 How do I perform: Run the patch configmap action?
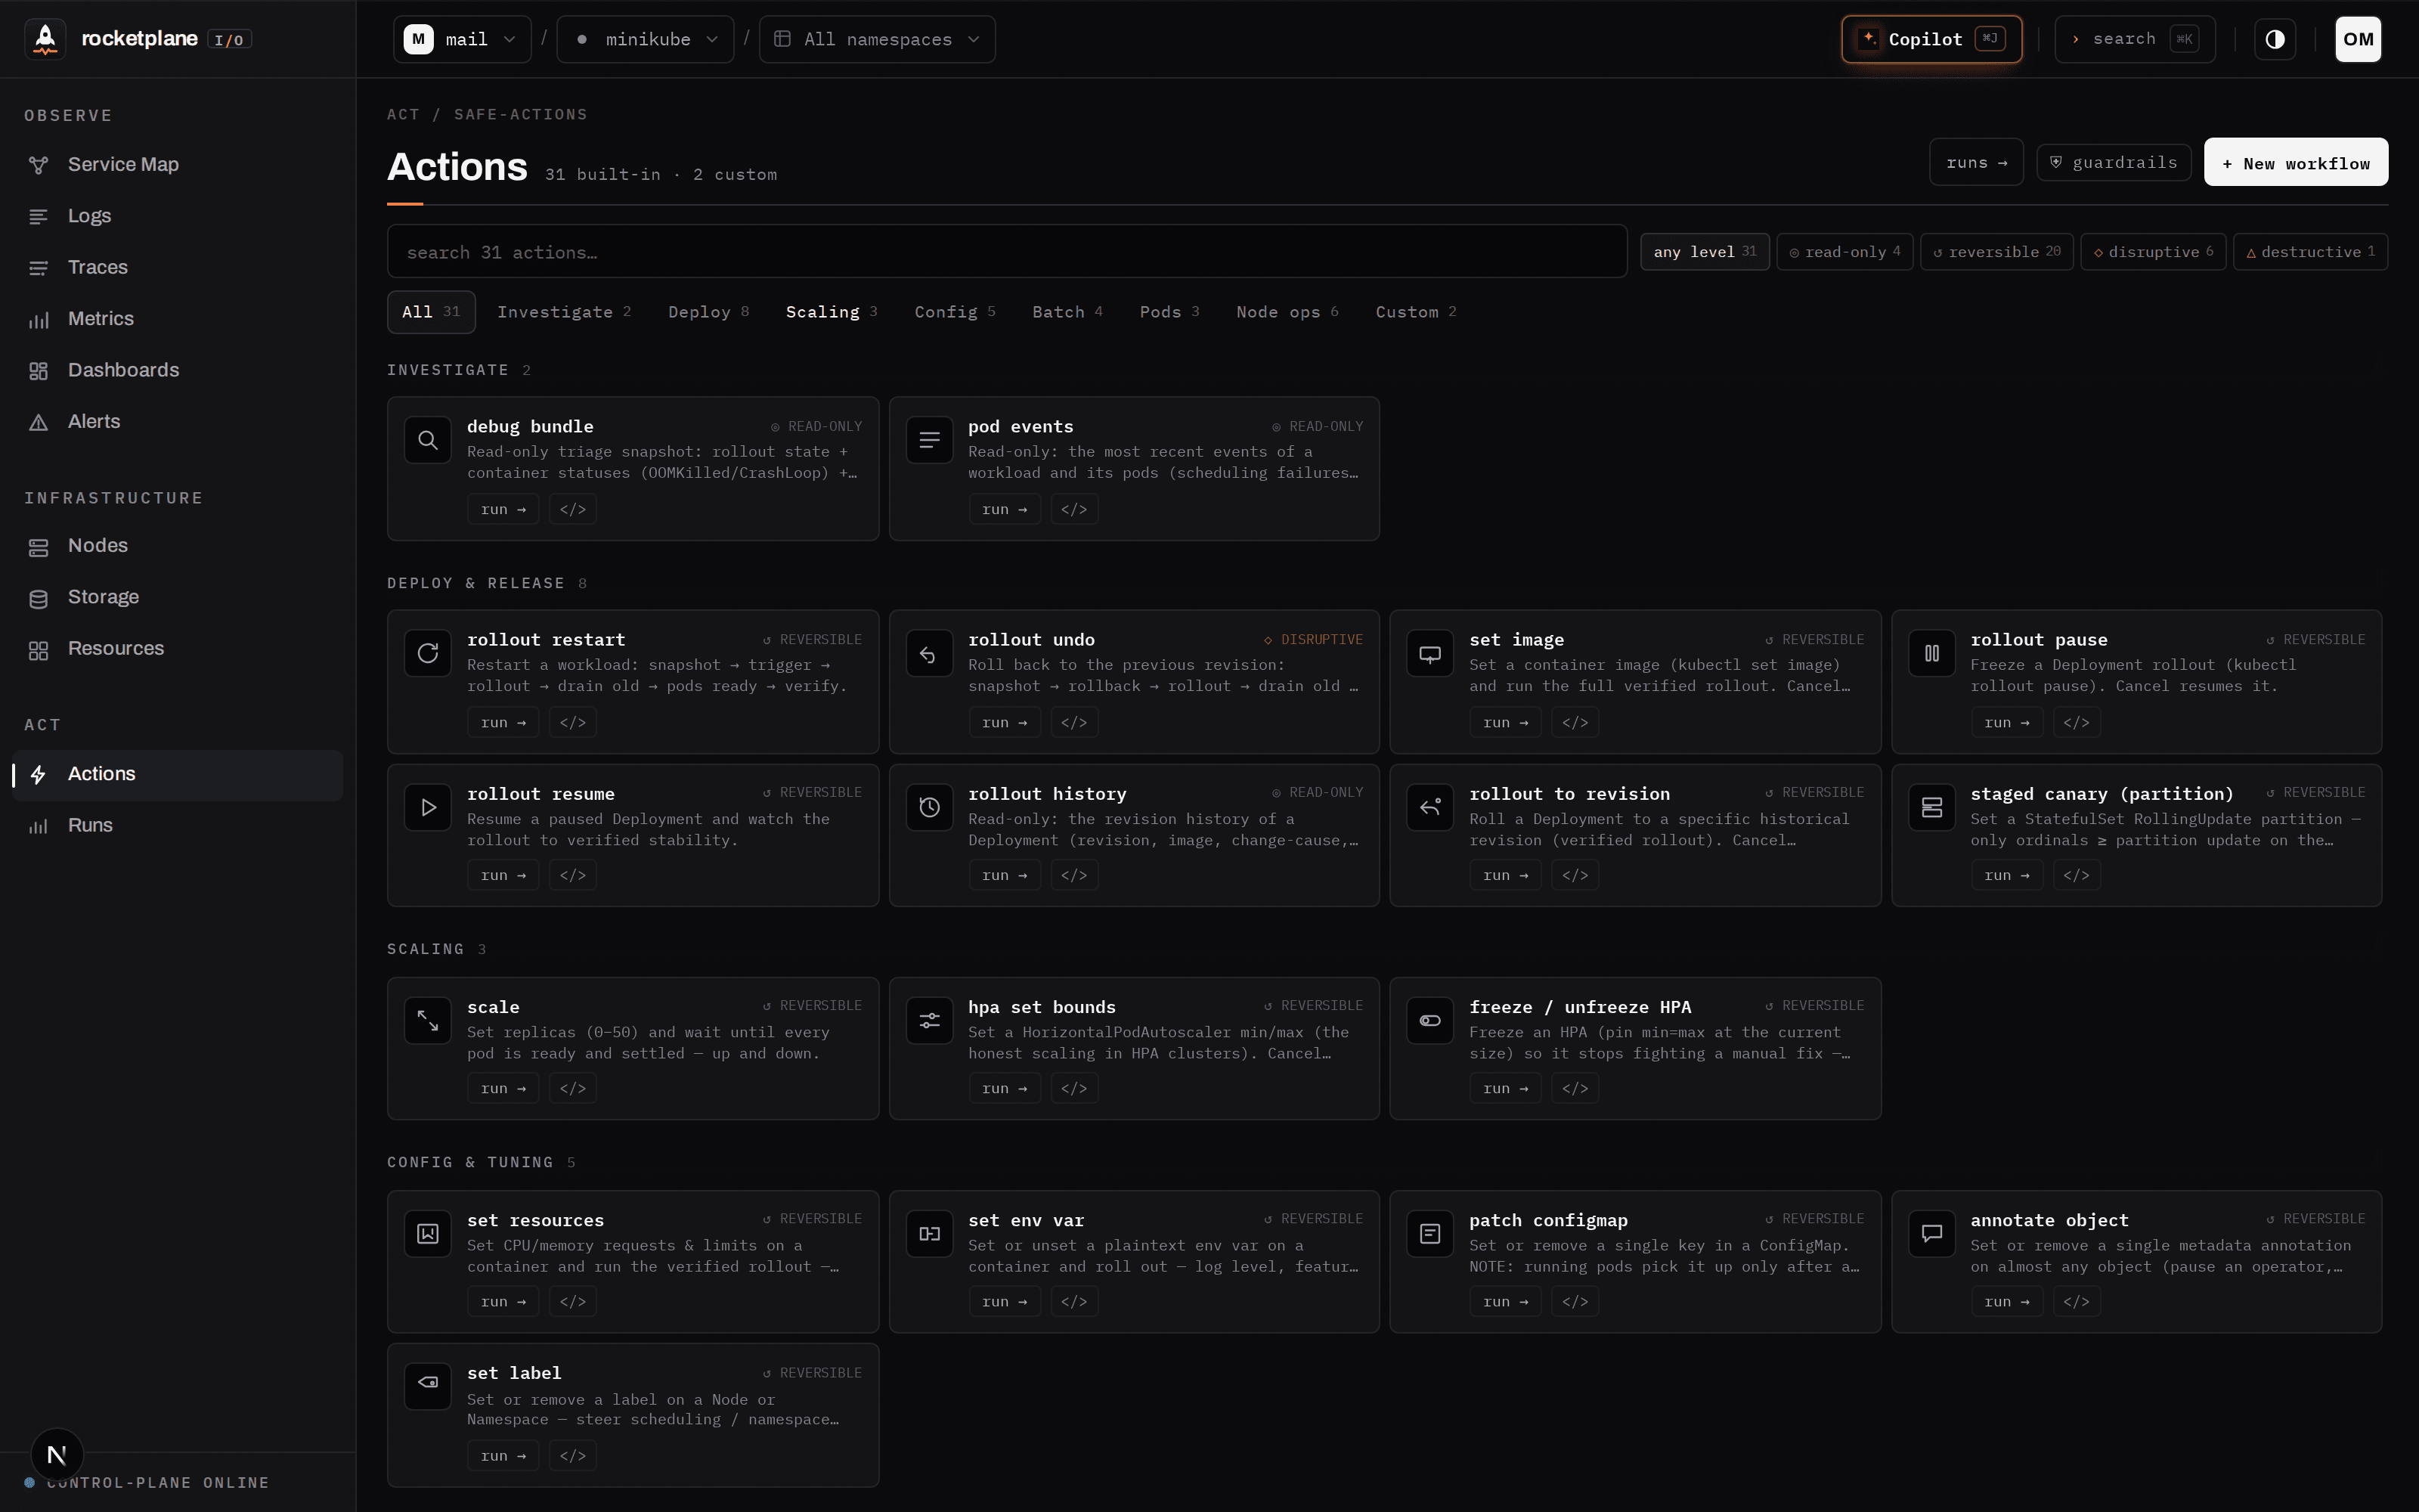(x=1505, y=1301)
